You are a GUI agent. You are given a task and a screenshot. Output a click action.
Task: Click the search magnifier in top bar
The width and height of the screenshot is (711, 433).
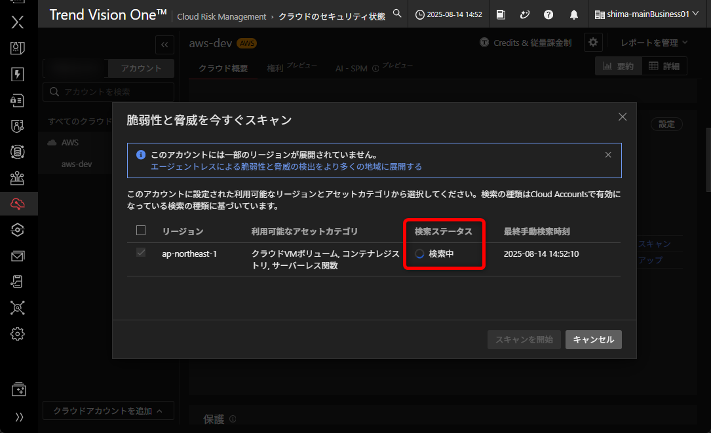pos(397,14)
